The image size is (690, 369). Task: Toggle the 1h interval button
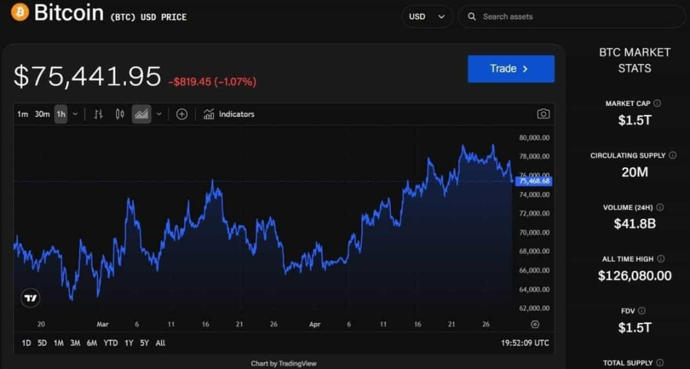click(x=61, y=114)
